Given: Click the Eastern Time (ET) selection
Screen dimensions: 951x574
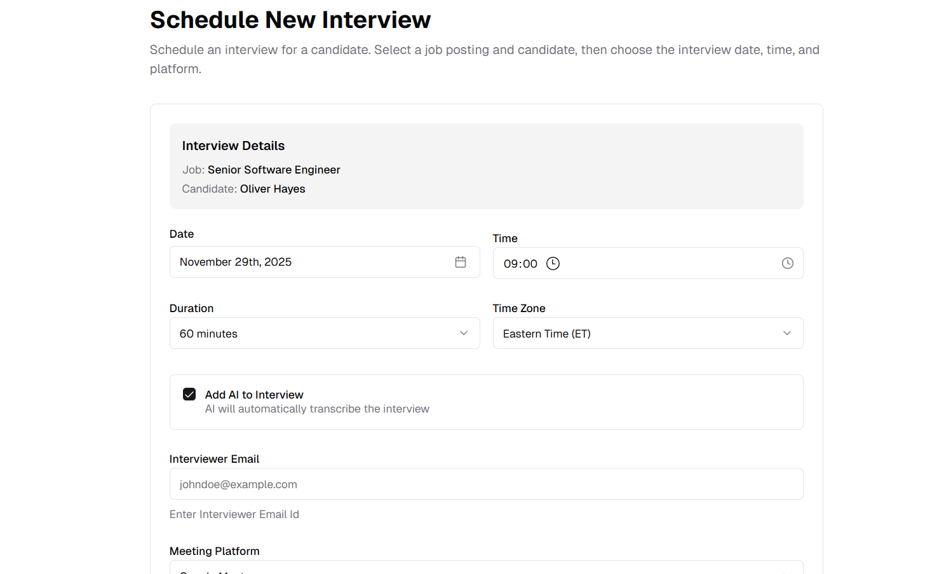Looking at the screenshot, I should pos(547,333).
